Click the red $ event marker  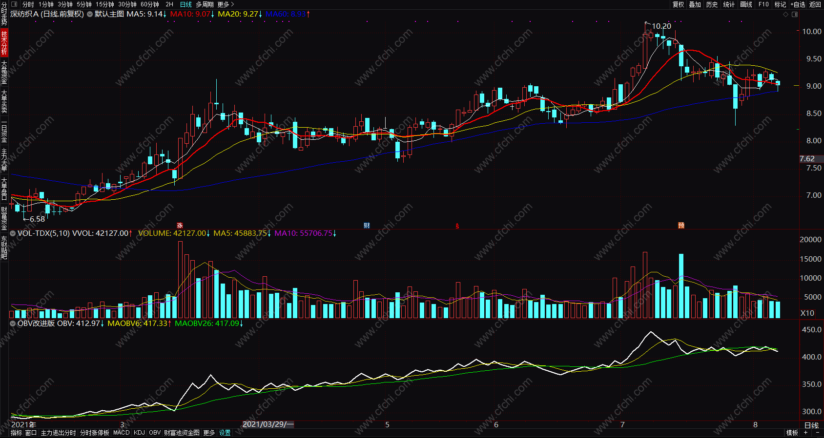(457, 226)
